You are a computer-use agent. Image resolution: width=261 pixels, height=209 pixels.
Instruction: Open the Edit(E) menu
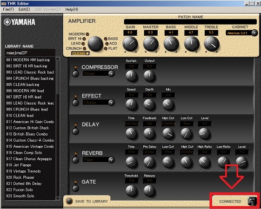click(24, 9)
